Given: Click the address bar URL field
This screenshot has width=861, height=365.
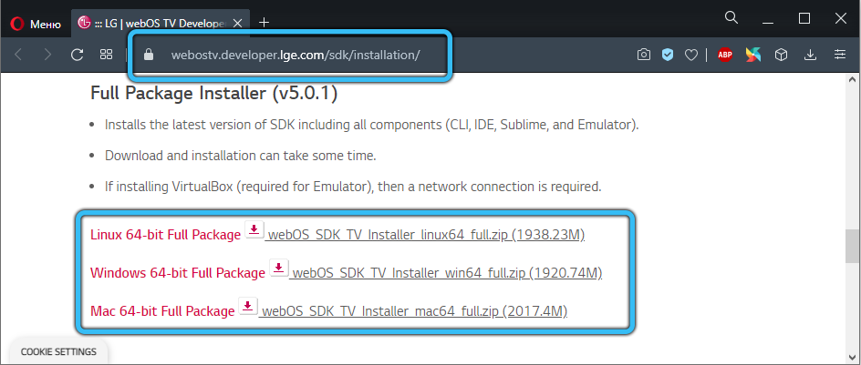Looking at the screenshot, I should click(x=295, y=56).
